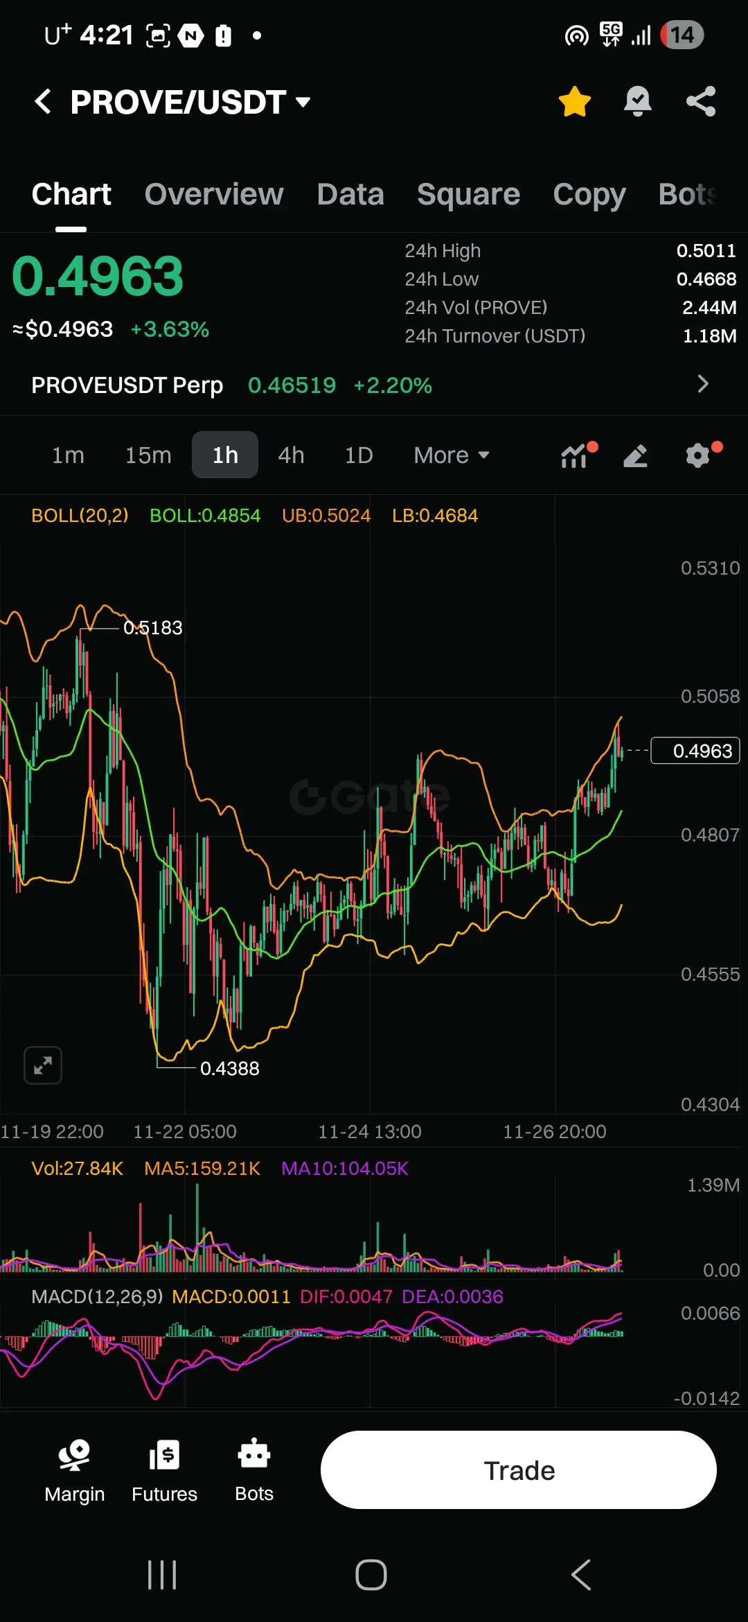
Task: Tap the 0.4388 low price marker
Action: 229,1069
